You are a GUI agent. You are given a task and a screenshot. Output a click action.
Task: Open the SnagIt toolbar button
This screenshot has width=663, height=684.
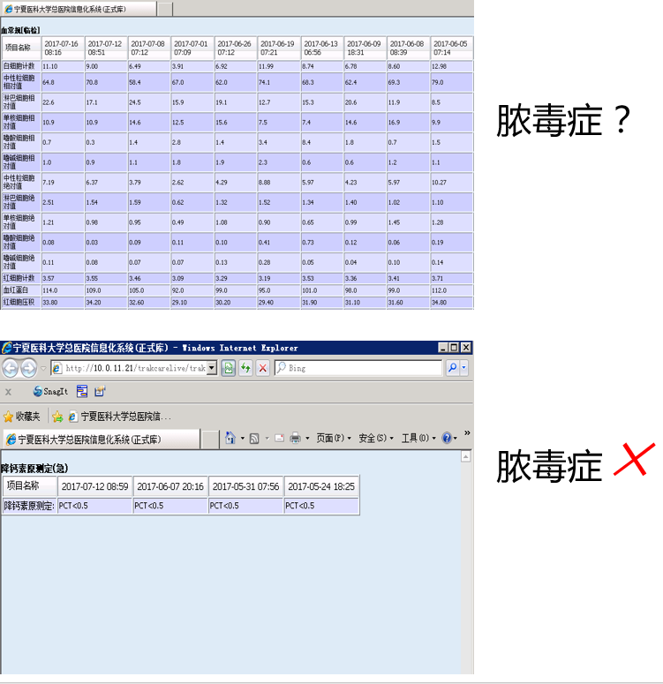coord(51,391)
